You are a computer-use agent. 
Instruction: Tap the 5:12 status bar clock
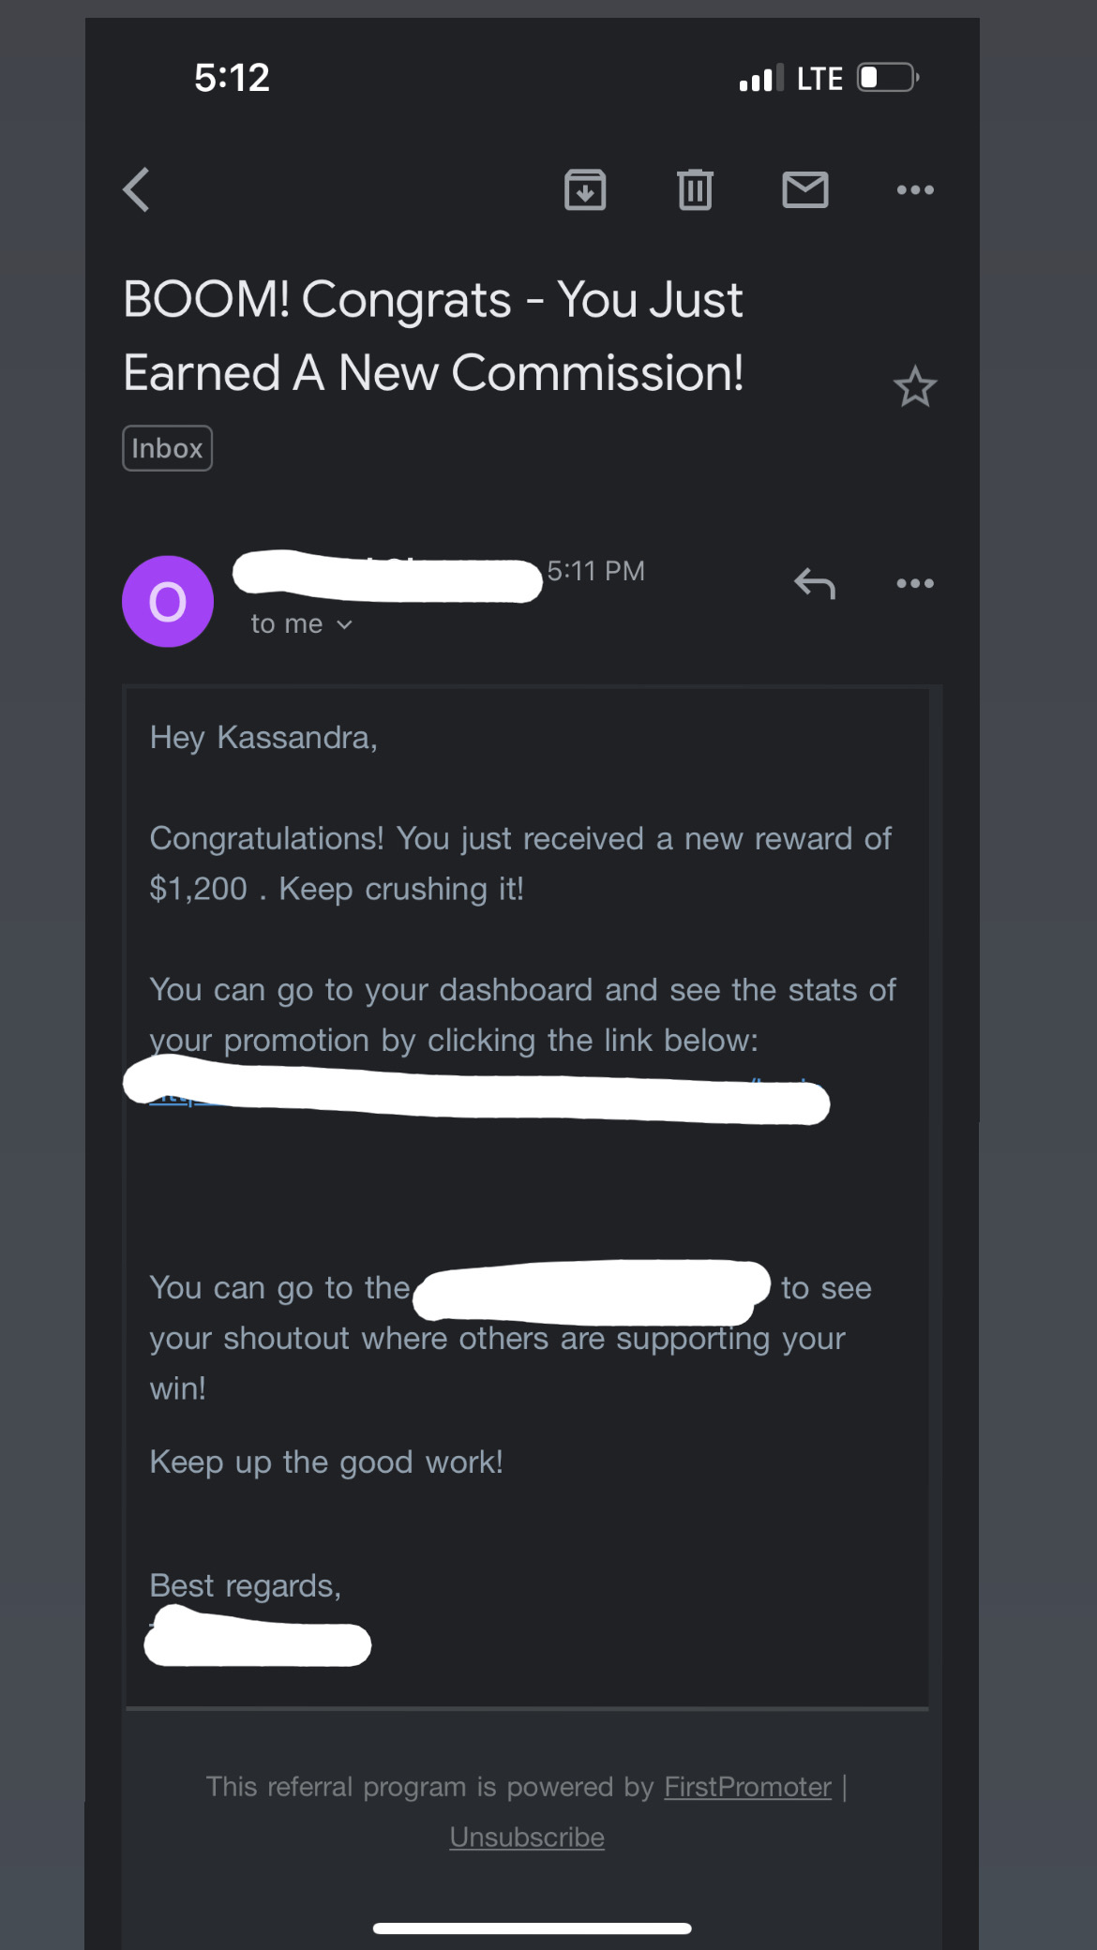click(232, 78)
